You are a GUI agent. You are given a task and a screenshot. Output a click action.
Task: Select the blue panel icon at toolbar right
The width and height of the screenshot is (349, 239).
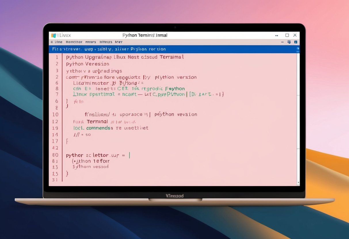296,42
